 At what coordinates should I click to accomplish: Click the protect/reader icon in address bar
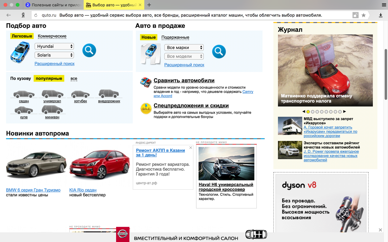pos(355,15)
